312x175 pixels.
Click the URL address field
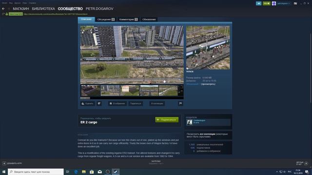(x=56, y=14)
